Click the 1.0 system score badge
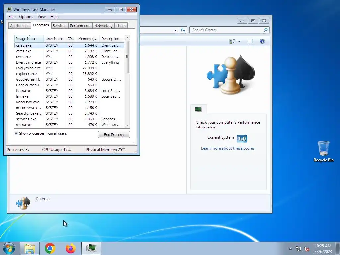The width and height of the screenshot is (340, 255). 242,138
